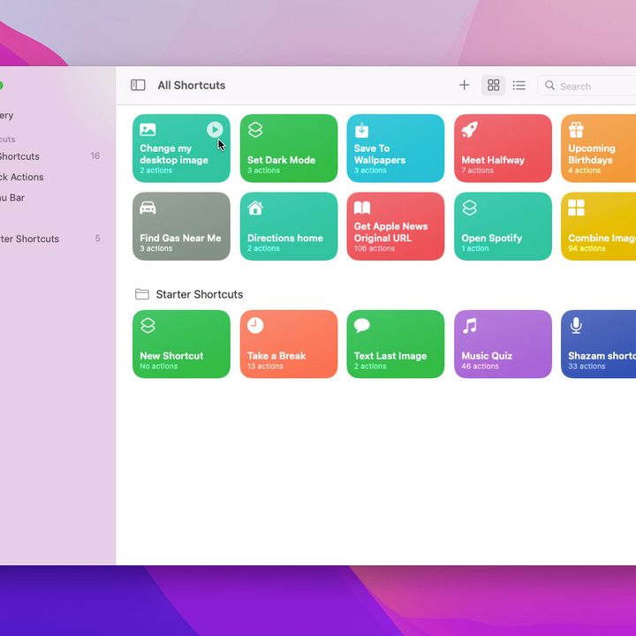Image resolution: width=636 pixels, height=636 pixels.
Task: Switch to list view
Action: point(519,85)
